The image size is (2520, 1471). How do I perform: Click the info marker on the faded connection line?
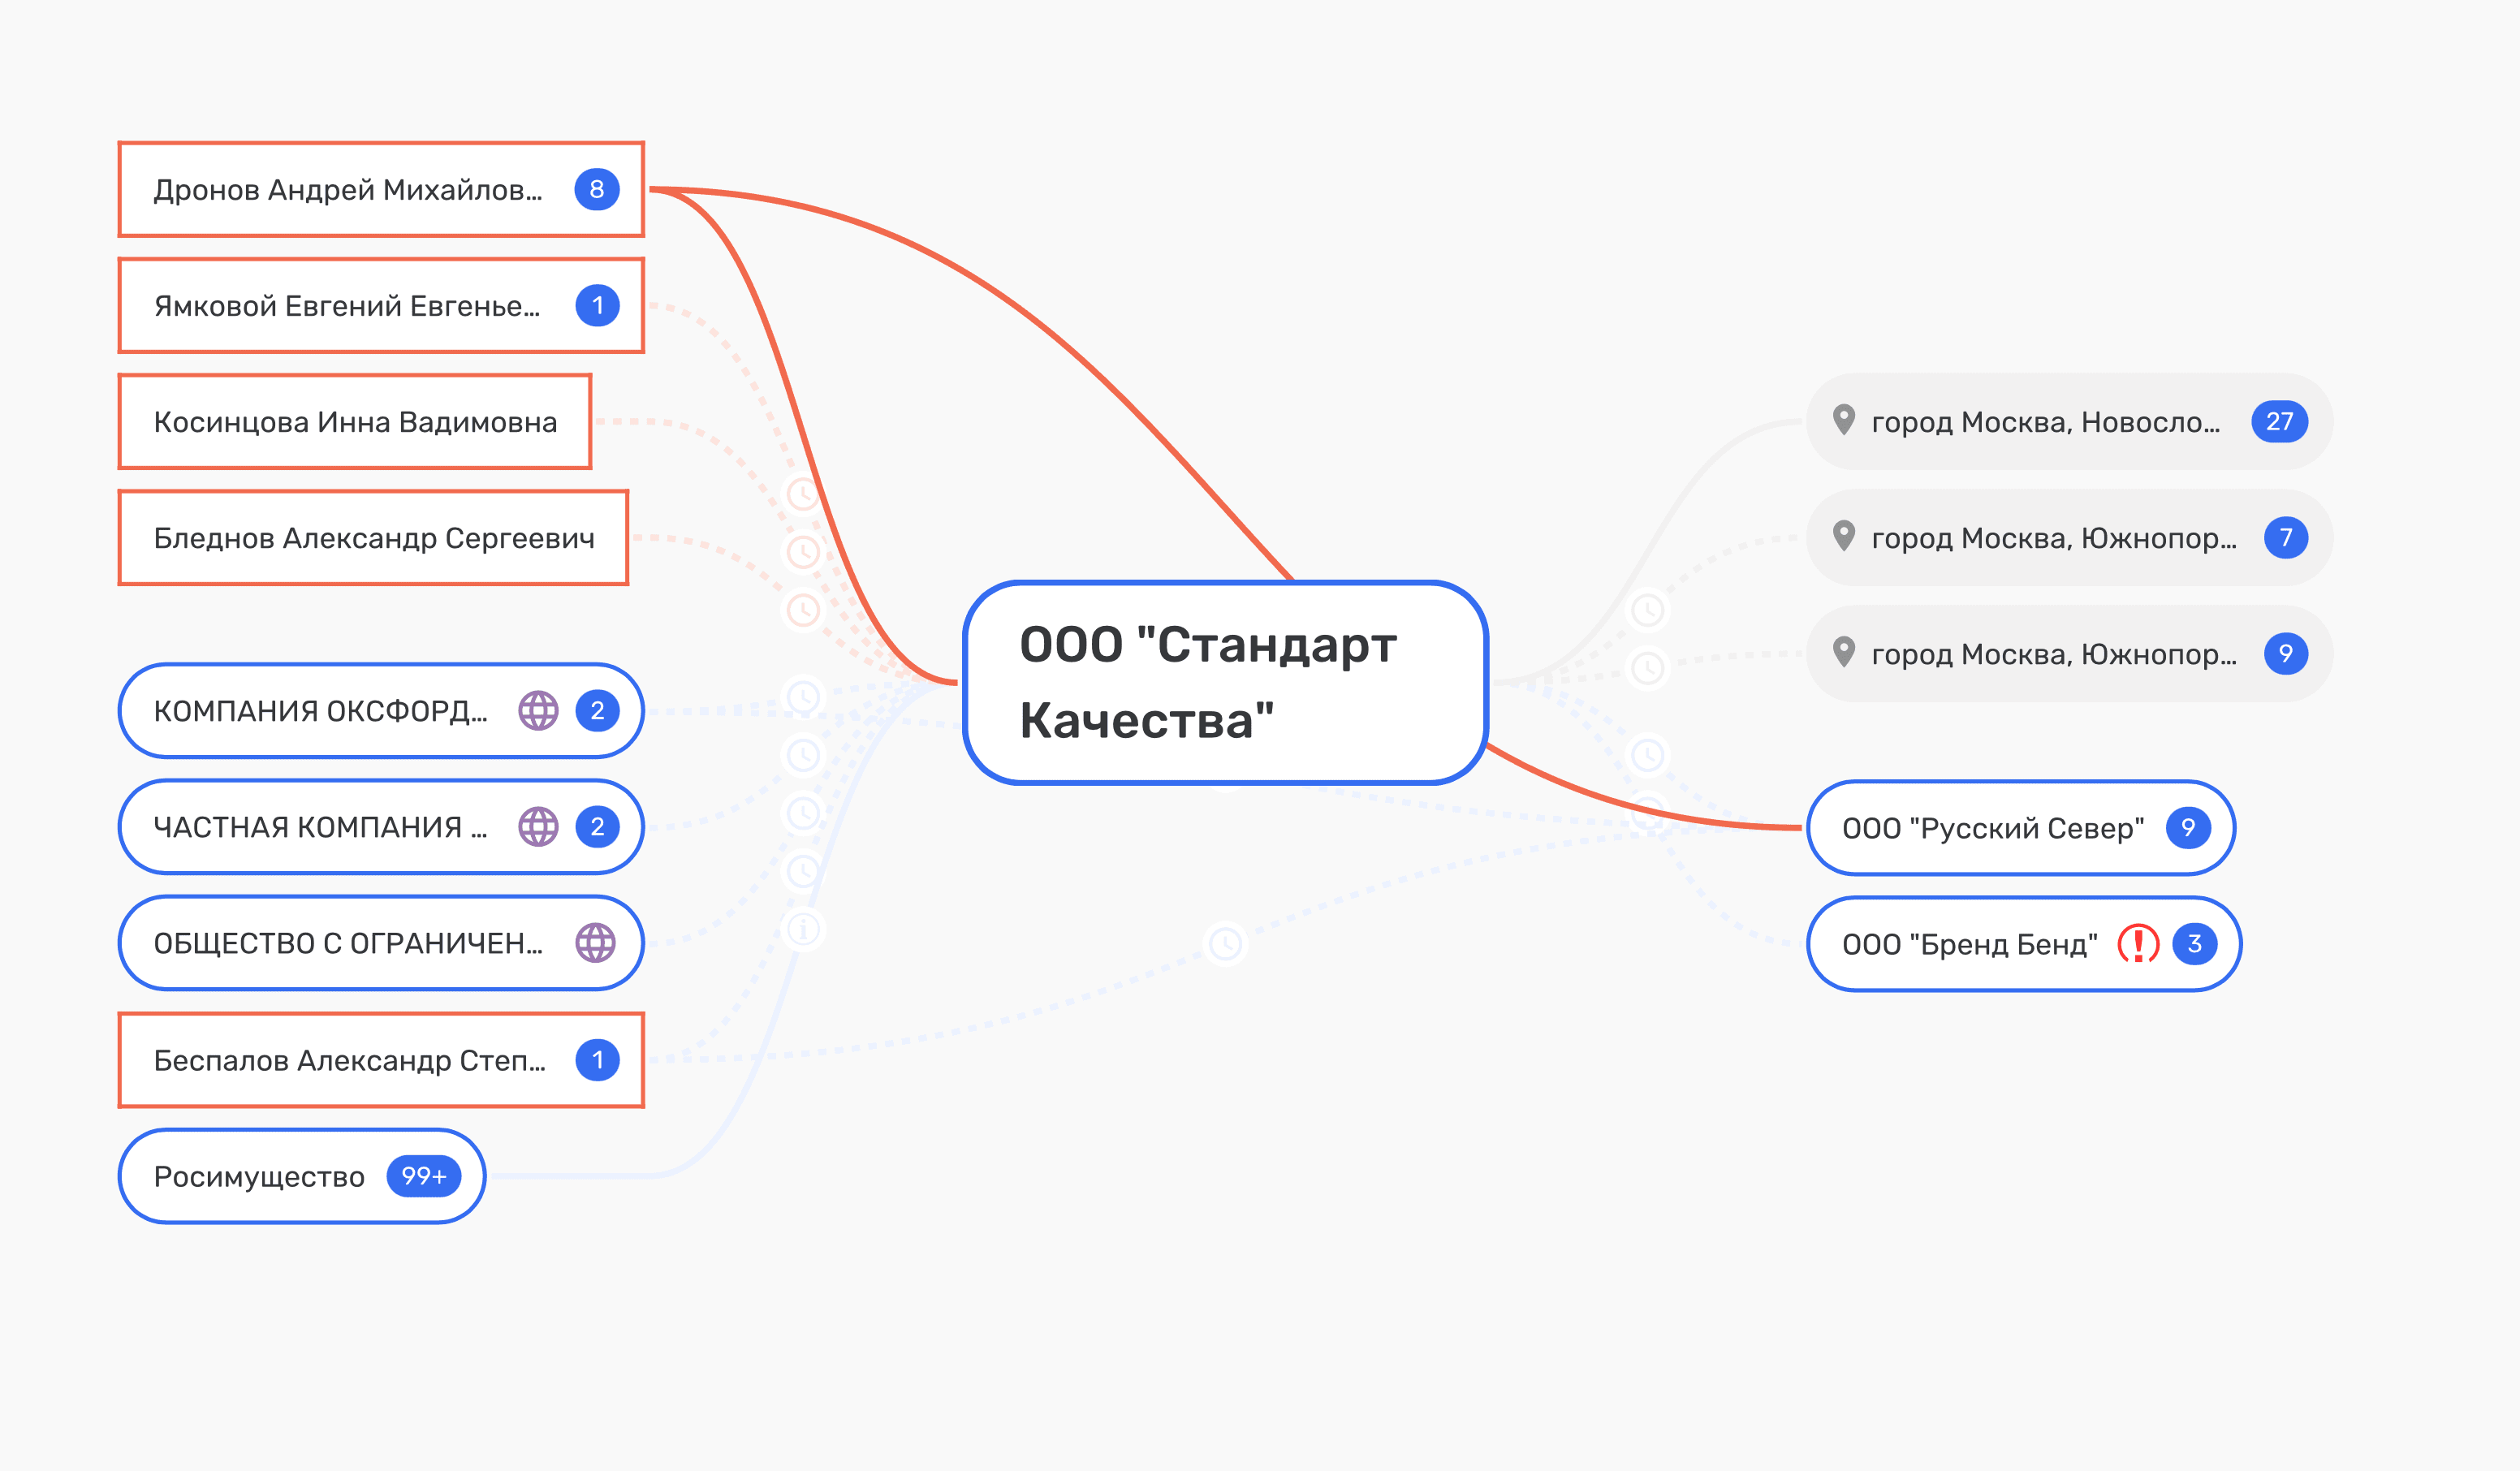pos(803,929)
